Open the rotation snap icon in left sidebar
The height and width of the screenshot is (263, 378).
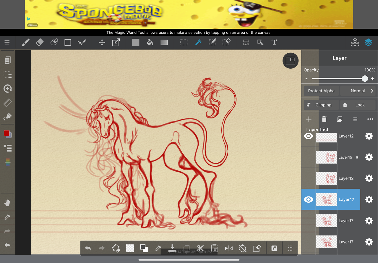[x=7, y=88]
